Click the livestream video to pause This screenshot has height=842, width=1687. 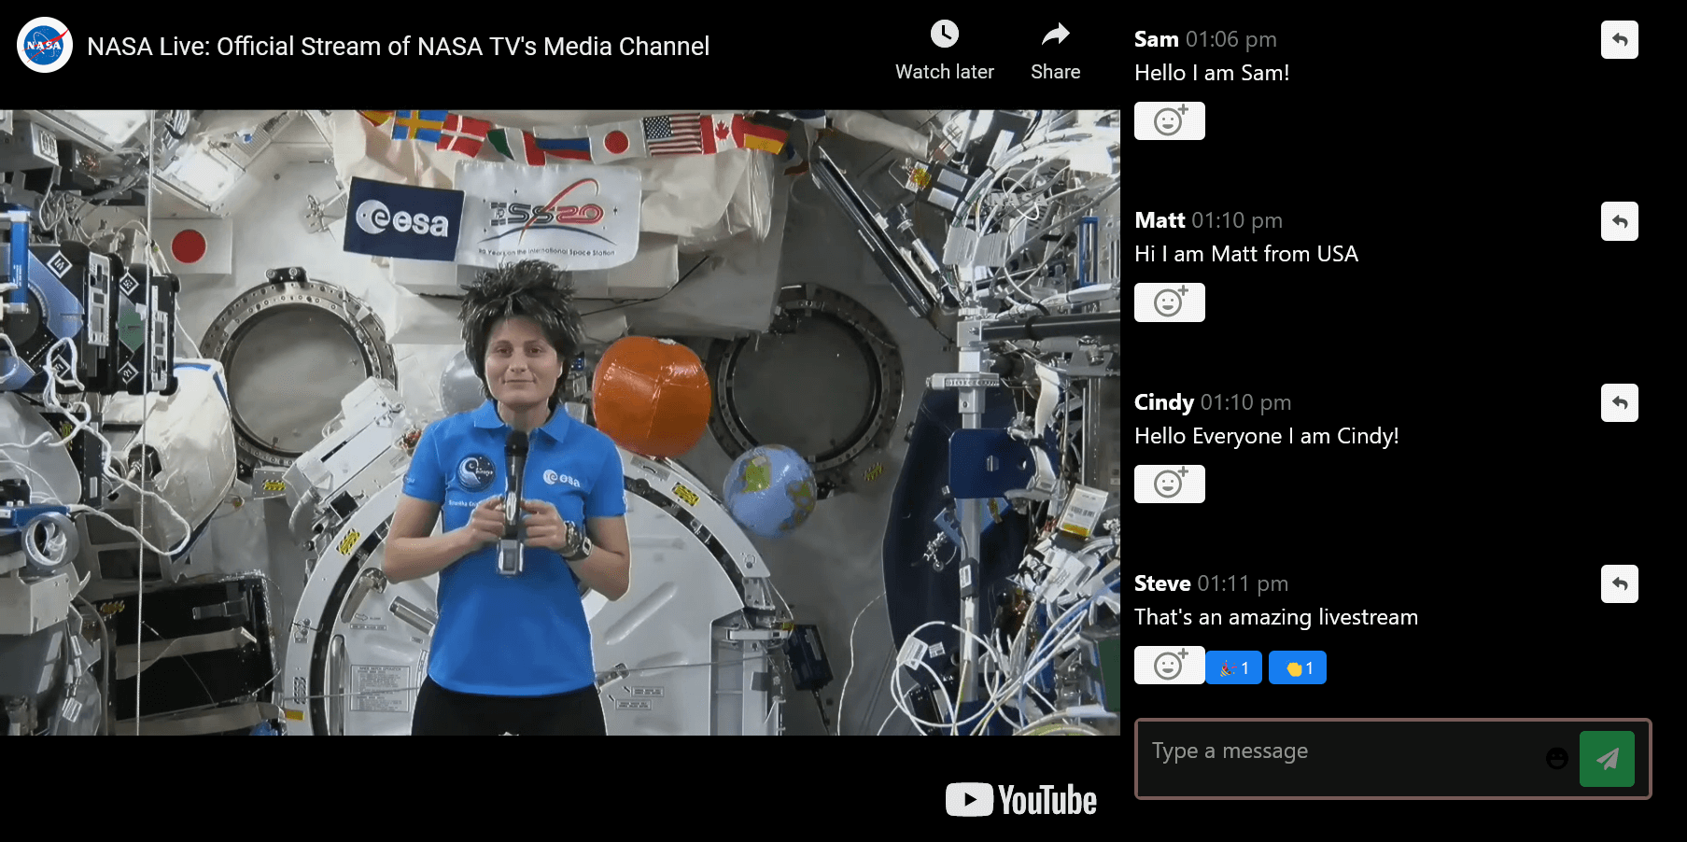(560, 422)
